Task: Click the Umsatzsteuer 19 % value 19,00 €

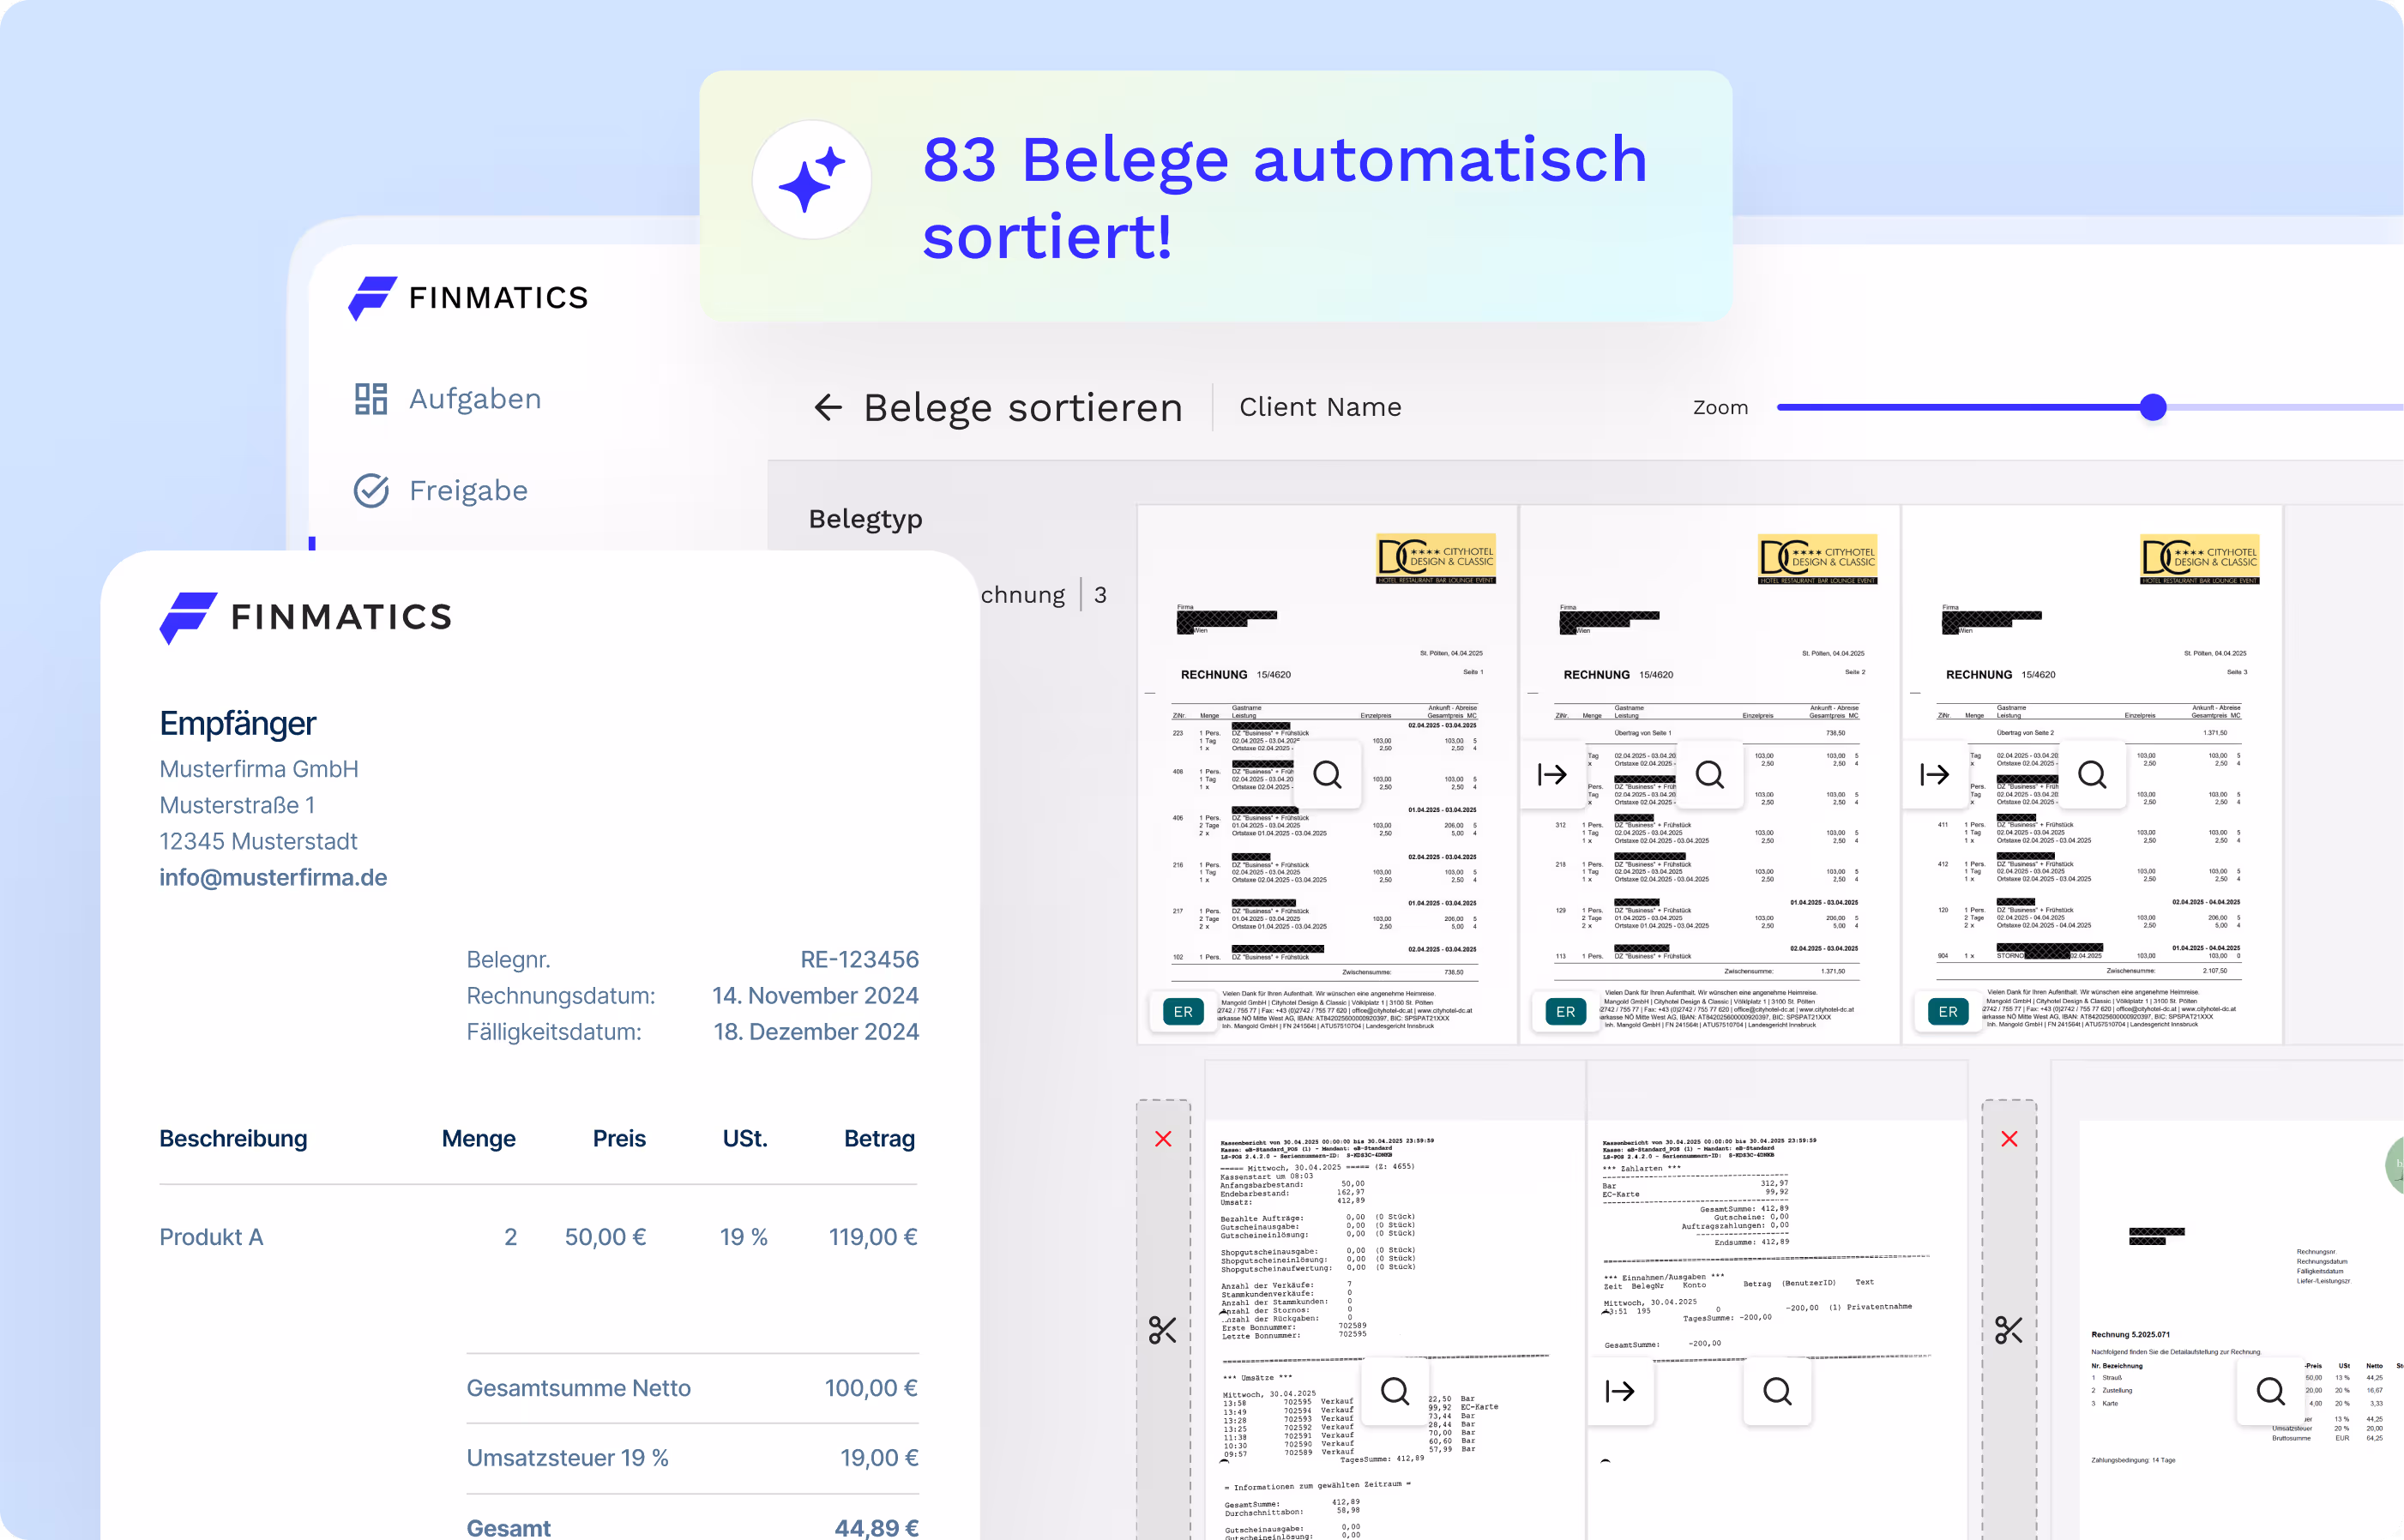Action: (879, 1458)
